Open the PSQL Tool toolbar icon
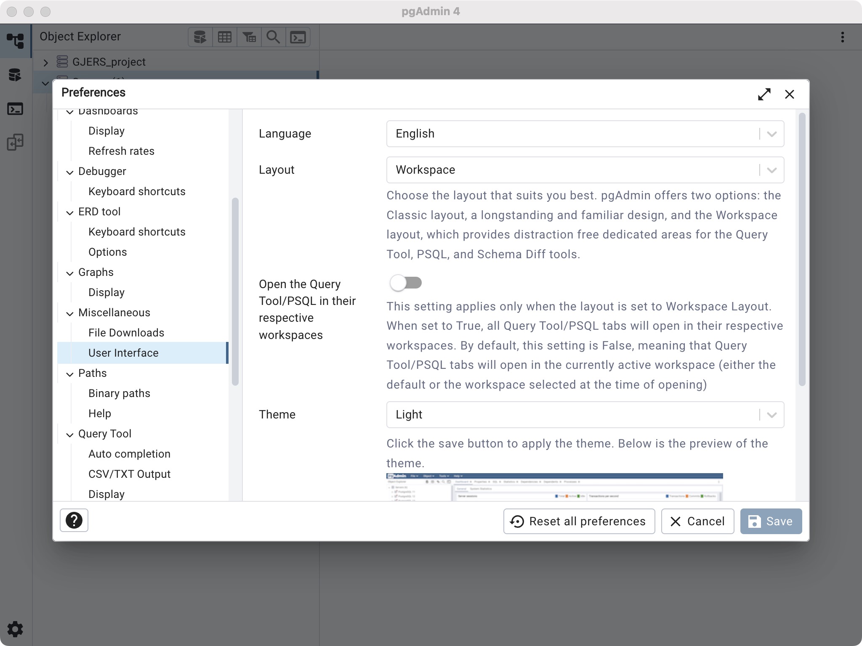The width and height of the screenshot is (862, 646). pos(298,37)
